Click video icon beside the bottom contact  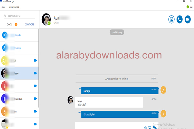click(35, 124)
